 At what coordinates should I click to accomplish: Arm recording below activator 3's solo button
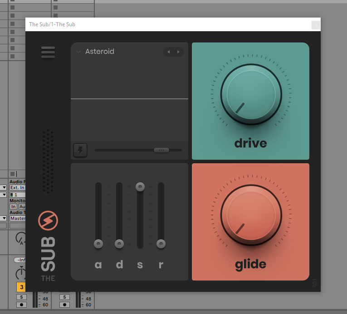[x=21, y=305]
